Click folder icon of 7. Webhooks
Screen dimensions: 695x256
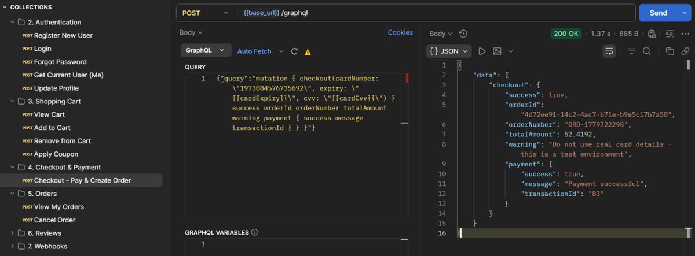21,246
